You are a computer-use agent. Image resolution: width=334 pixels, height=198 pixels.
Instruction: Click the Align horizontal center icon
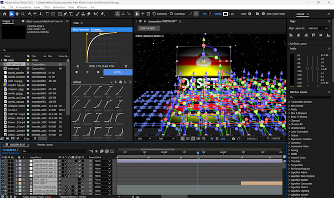coord(299,35)
